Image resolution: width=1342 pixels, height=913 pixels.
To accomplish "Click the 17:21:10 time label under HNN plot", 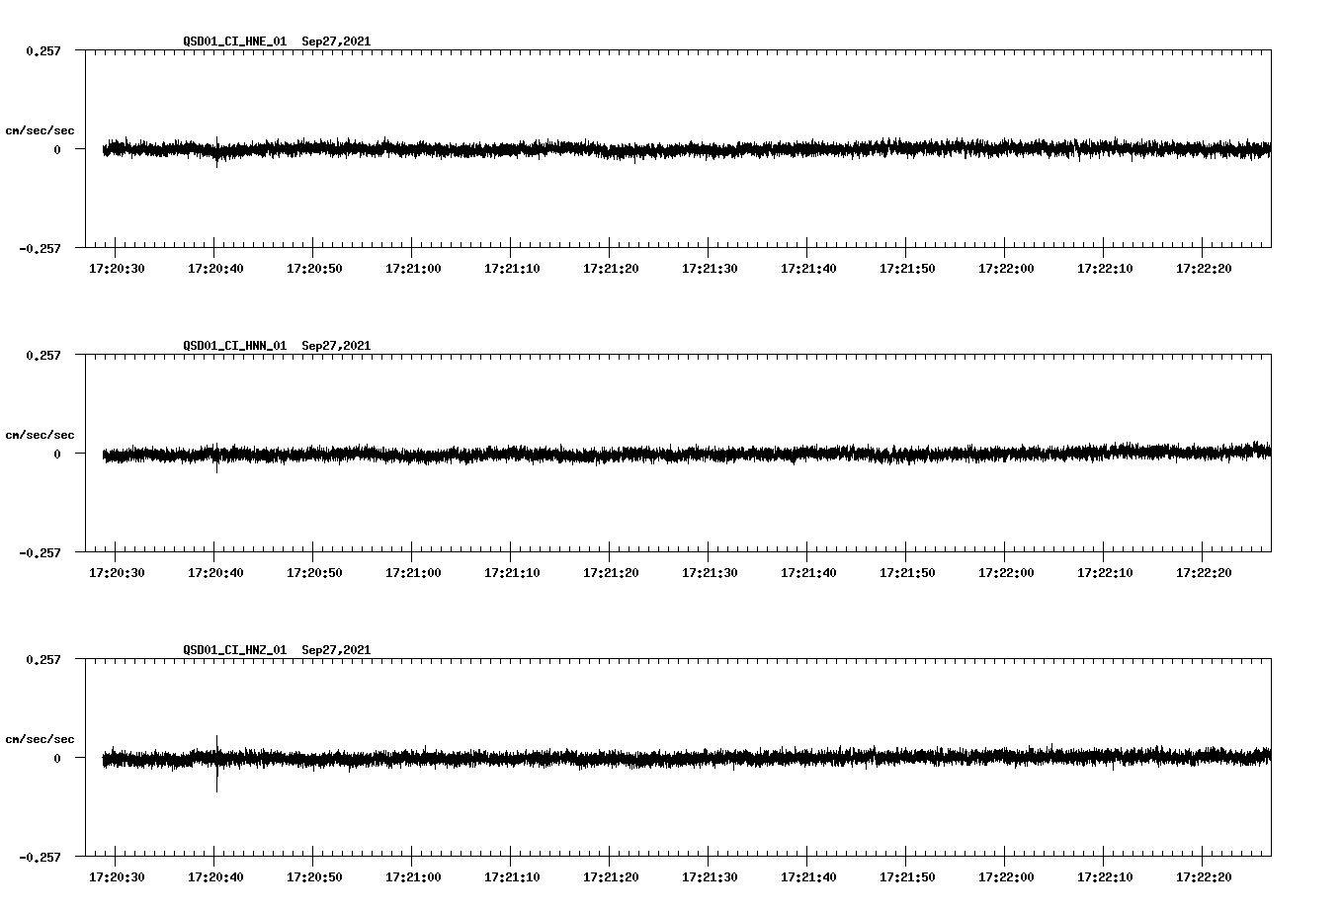I will pos(512,573).
